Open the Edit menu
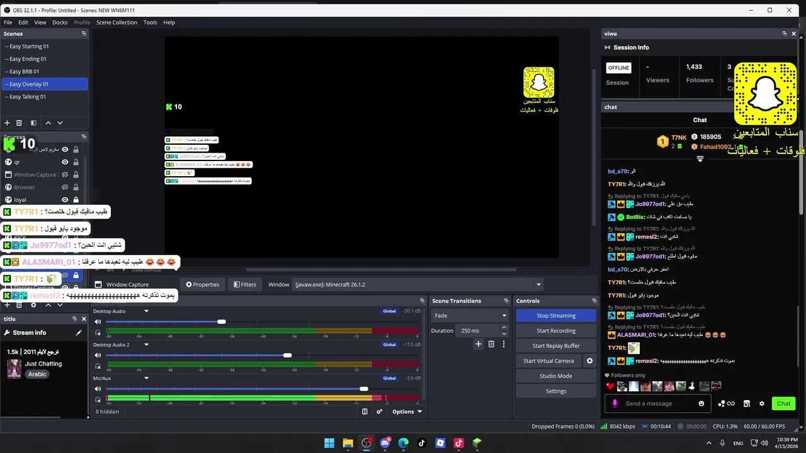The image size is (806, 453). (x=23, y=22)
